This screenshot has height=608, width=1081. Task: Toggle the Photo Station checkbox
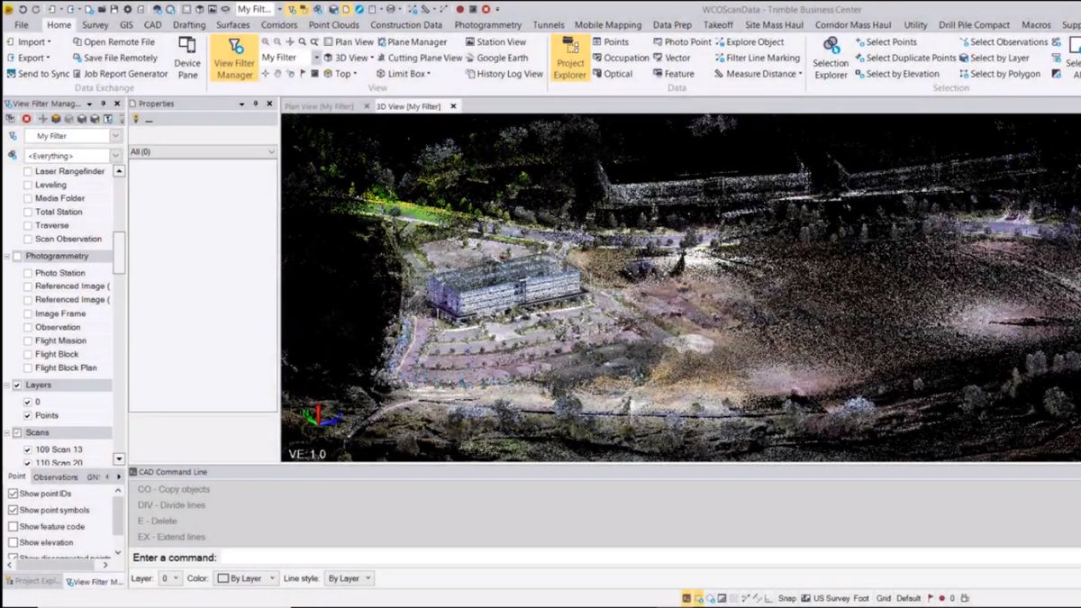pyautogui.click(x=28, y=273)
